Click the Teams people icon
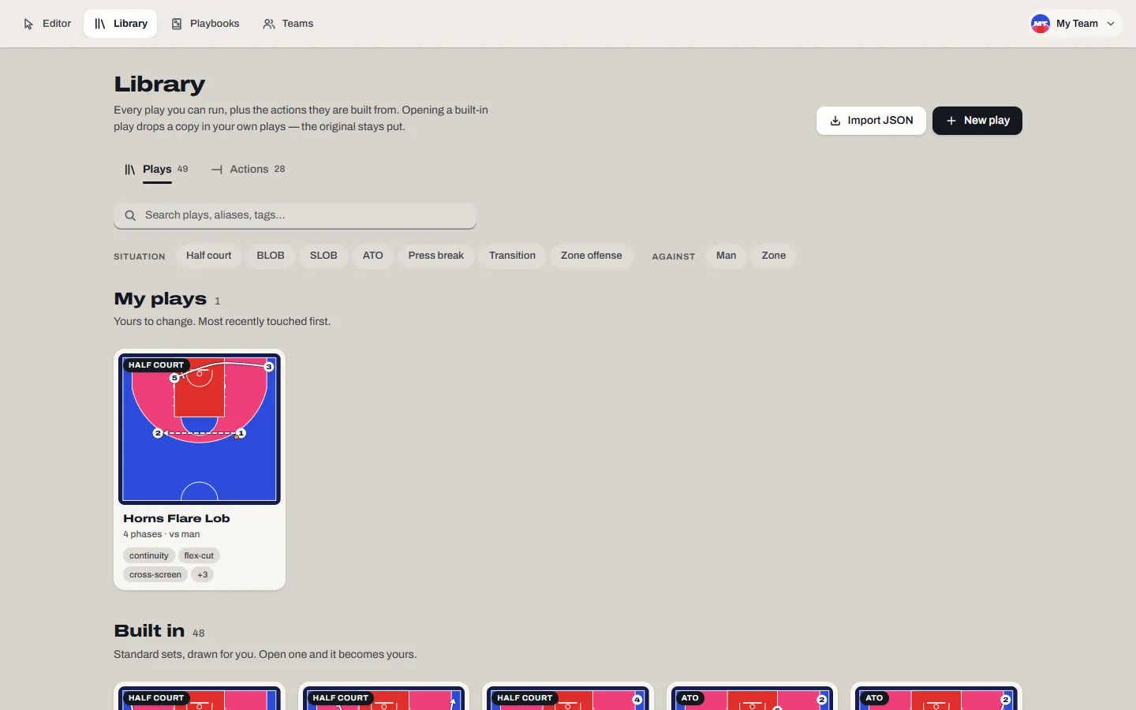 point(269,24)
